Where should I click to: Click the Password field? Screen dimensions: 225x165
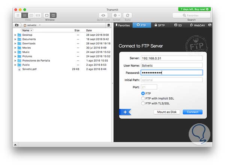pos(172,73)
